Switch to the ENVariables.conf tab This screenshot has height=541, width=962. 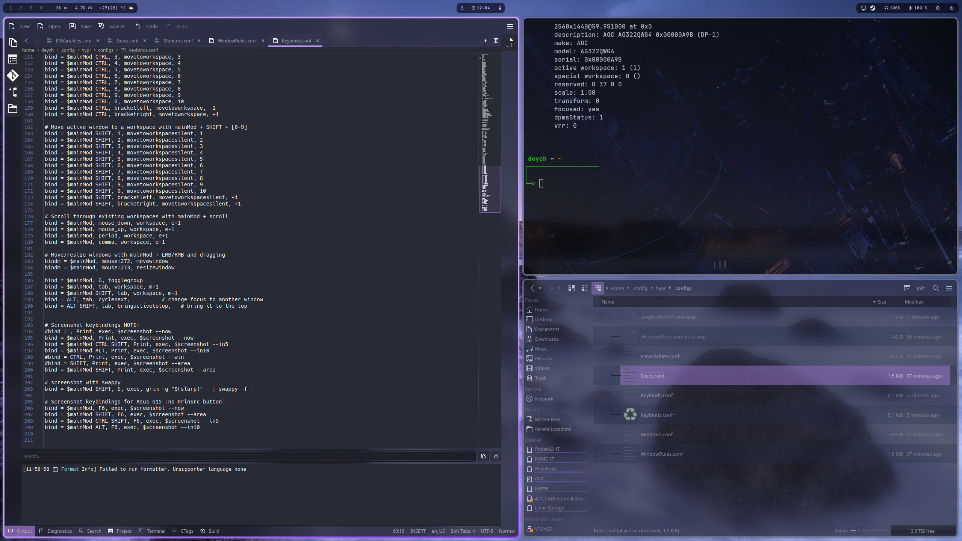(x=74, y=41)
